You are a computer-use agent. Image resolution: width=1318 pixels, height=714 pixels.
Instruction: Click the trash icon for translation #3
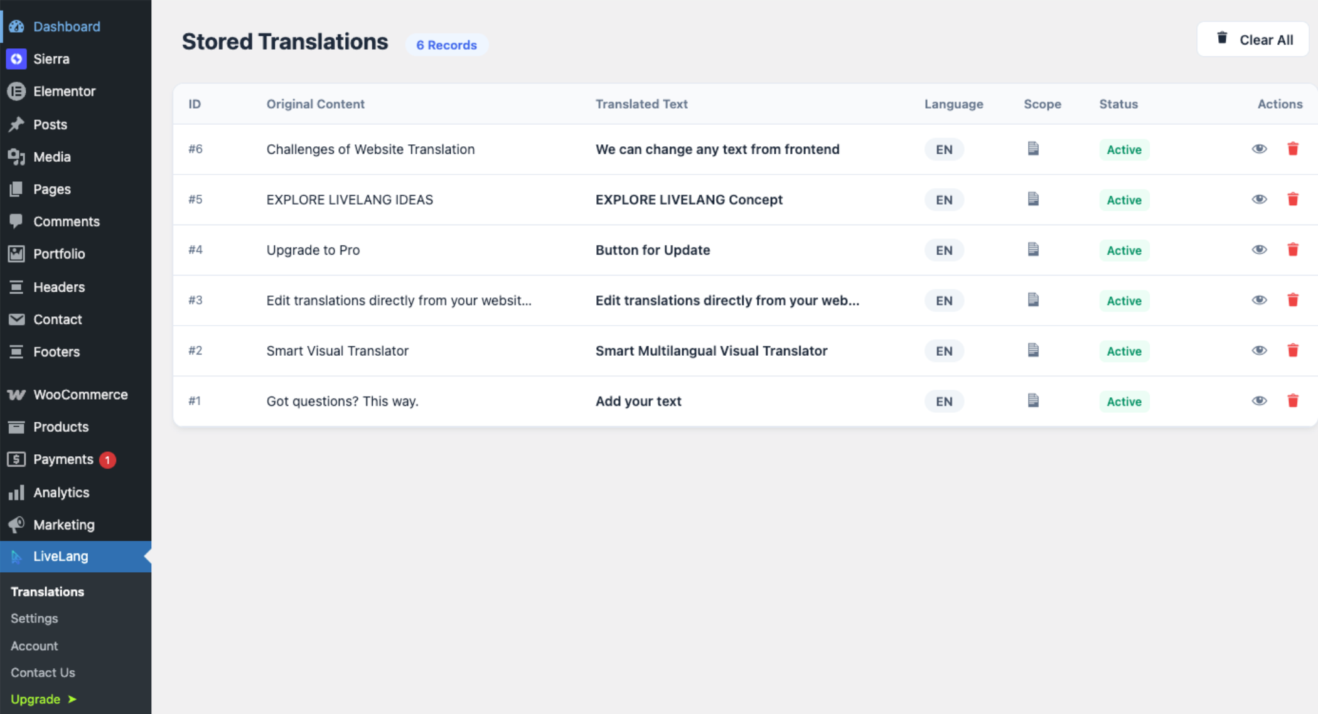(1293, 300)
